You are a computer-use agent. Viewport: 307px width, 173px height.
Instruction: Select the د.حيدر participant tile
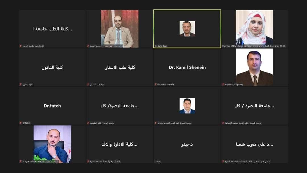pyautogui.click(x=187, y=144)
